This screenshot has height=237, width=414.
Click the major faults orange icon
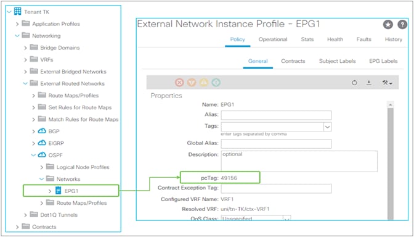click(192, 83)
